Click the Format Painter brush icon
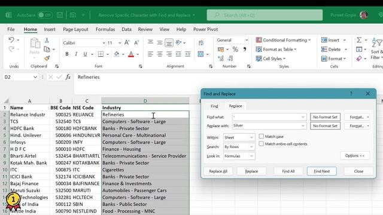The width and height of the screenshot is (383, 215). tap(47, 59)
